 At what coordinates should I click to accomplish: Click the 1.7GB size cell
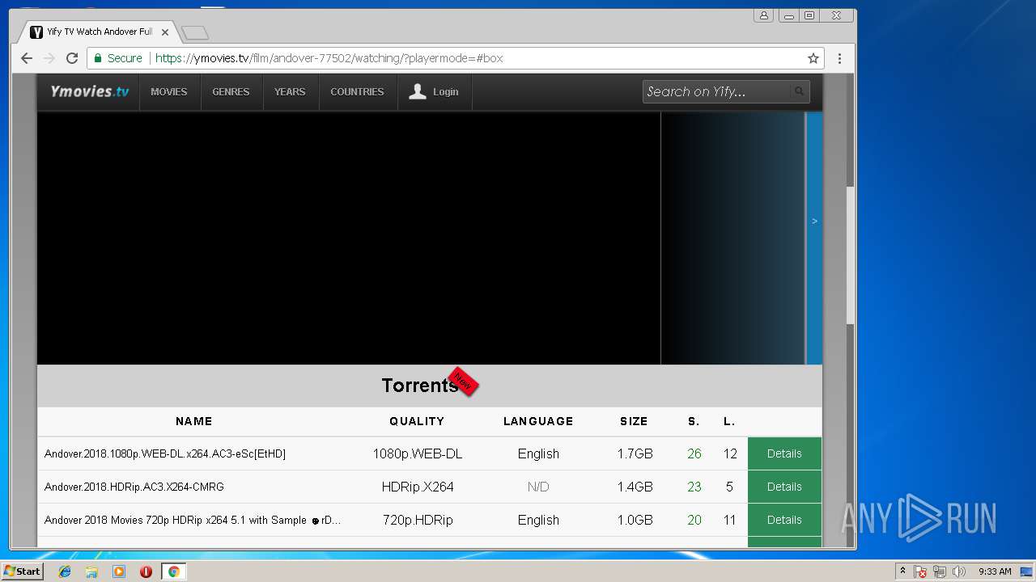(x=635, y=453)
